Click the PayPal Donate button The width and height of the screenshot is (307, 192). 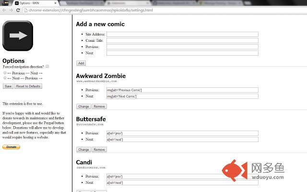pos(11,147)
